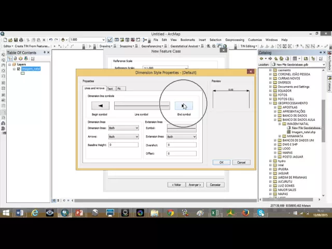Open the Editor dropdown menu
Image resolution: width=332 pixels, height=249 pixels.
[x=8, y=46]
